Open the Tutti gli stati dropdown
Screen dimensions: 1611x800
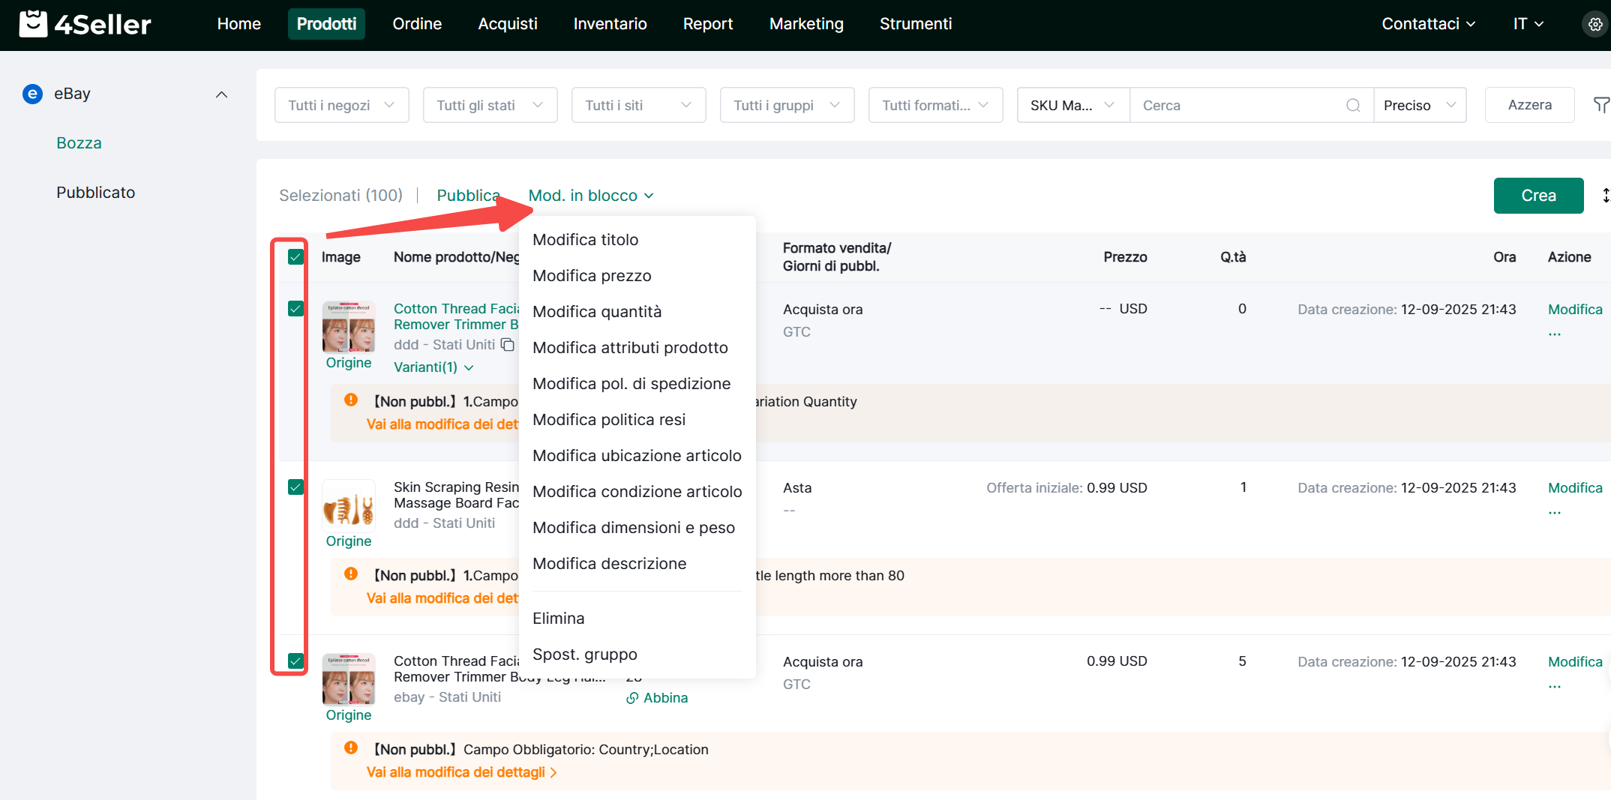(x=490, y=106)
